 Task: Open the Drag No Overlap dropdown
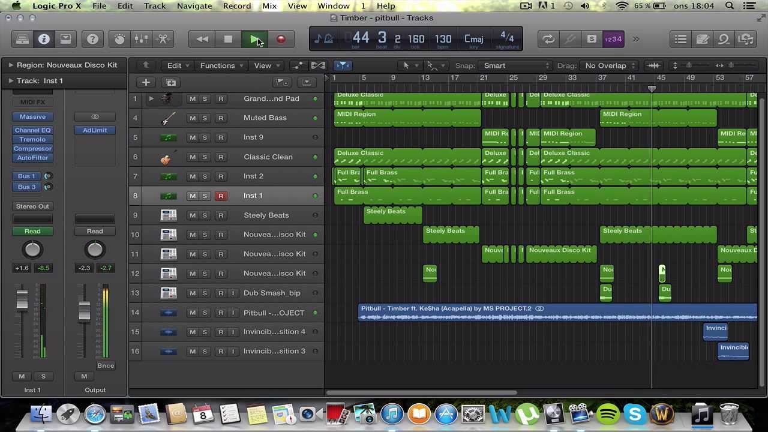610,65
